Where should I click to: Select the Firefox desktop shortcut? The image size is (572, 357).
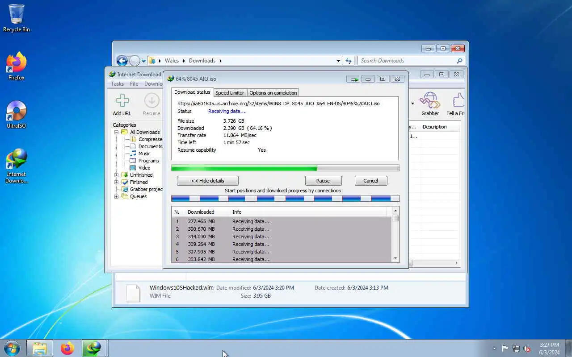coord(17,66)
